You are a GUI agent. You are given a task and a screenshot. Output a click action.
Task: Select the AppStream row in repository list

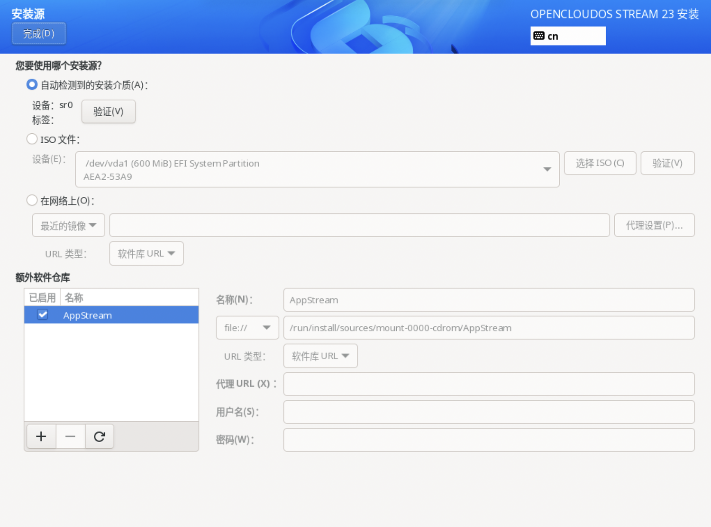tap(111, 315)
